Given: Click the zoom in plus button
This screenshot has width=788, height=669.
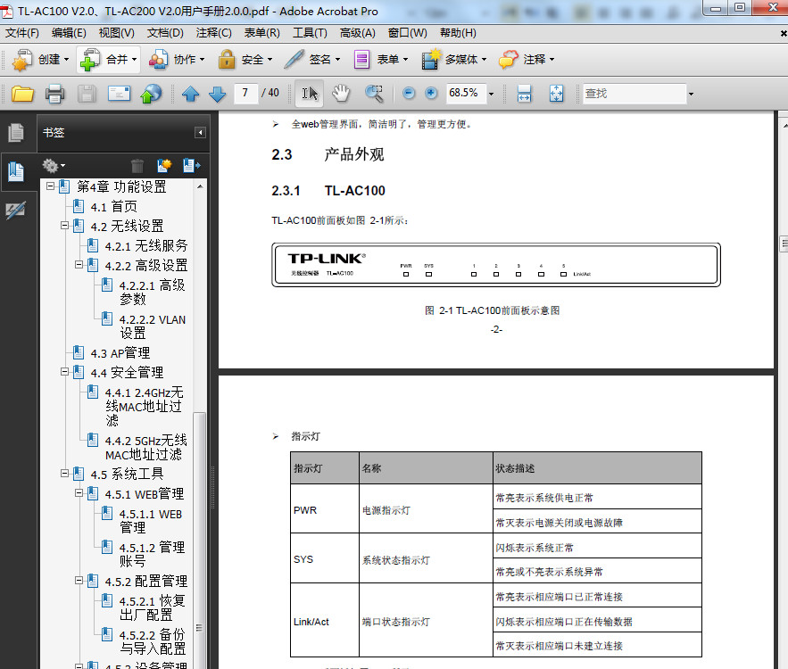Looking at the screenshot, I should tap(431, 92).
